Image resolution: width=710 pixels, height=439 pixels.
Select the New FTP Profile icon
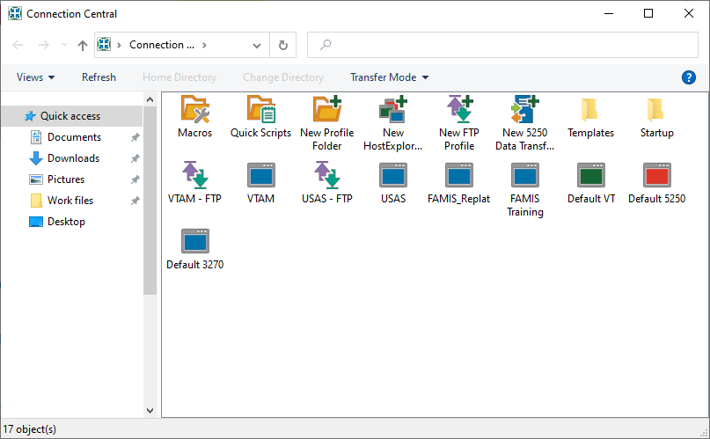click(x=459, y=109)
